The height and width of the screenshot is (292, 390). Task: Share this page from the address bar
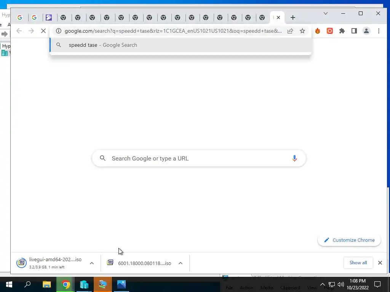290,31
